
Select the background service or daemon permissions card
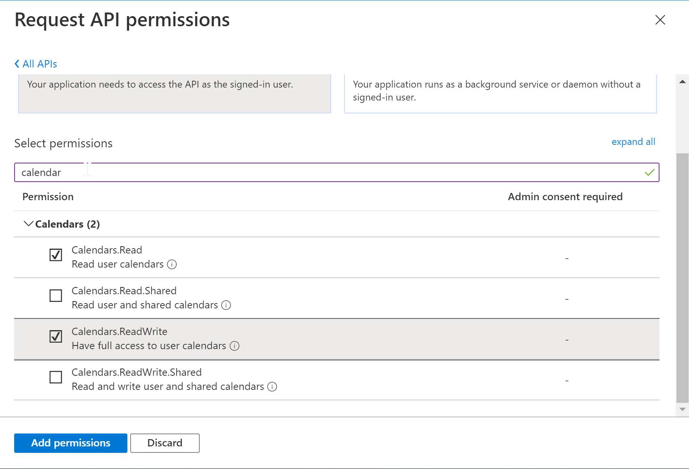point(501,93)
